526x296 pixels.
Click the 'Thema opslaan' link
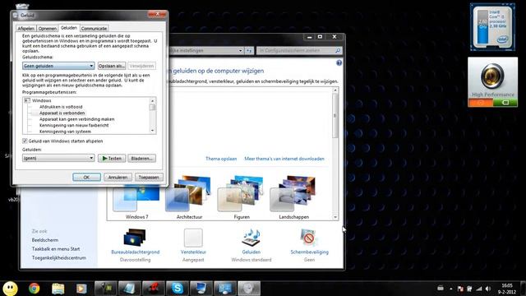point(221,159)
